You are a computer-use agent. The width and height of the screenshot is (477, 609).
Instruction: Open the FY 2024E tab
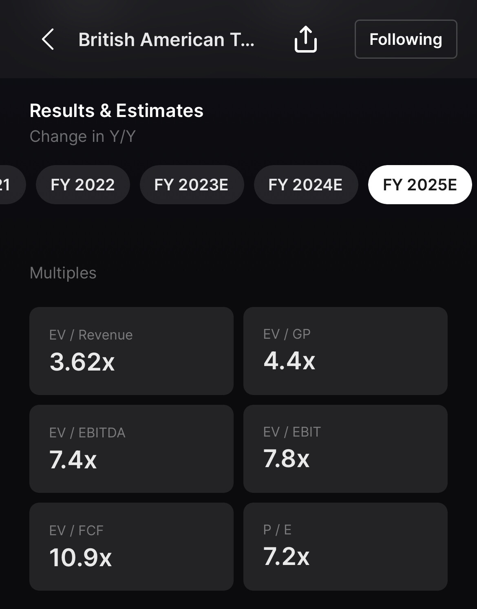pos(306,185)
